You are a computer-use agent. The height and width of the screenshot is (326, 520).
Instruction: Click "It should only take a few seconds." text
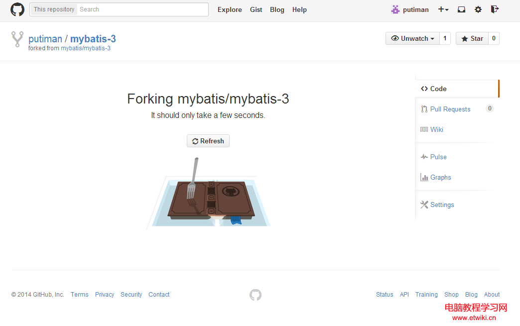tap(208, 115)
